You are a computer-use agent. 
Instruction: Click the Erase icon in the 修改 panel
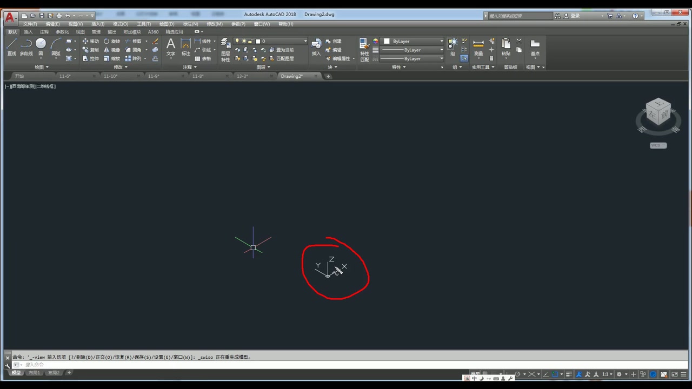[155, 41]
